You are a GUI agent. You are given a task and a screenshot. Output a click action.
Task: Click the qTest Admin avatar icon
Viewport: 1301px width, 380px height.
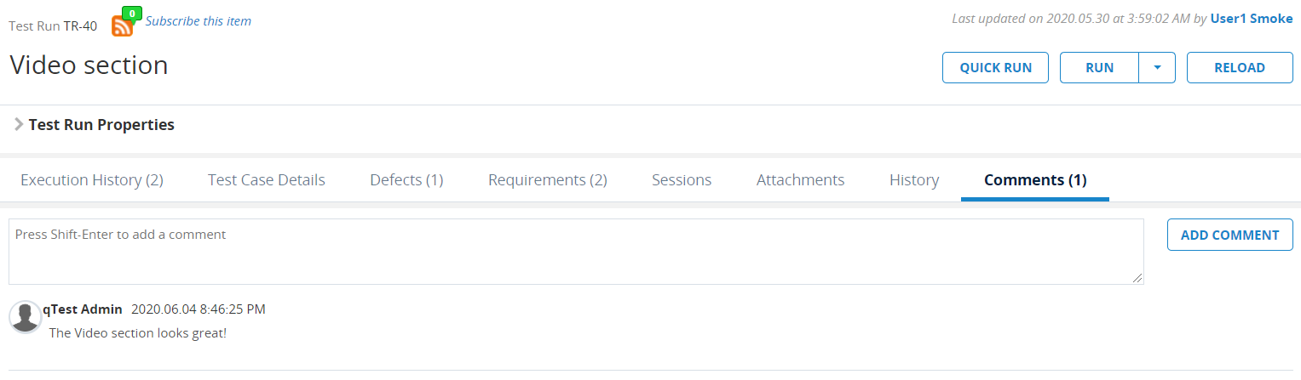[25, 316]
